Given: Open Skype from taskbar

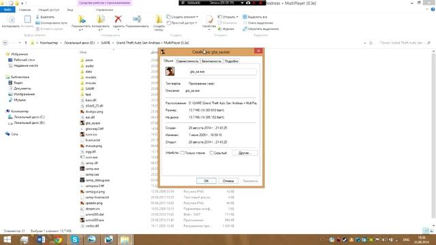Looking at the screenshot, I should click(74, 240).
